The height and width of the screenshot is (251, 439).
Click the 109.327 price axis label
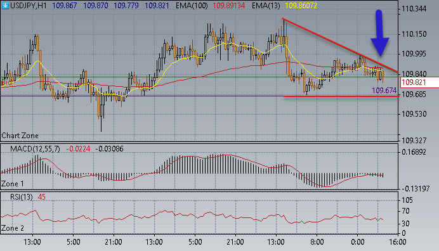(414, 141)
